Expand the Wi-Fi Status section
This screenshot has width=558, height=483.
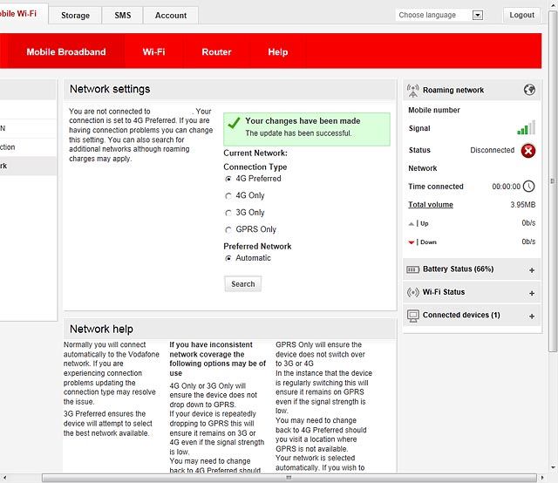coord(532,293)
